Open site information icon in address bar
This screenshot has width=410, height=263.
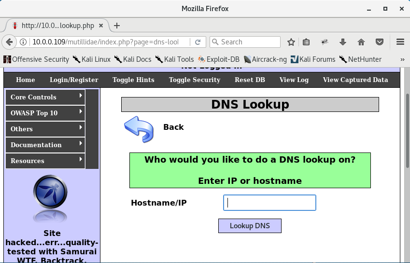pyautogui.click(x=23, y=42)
